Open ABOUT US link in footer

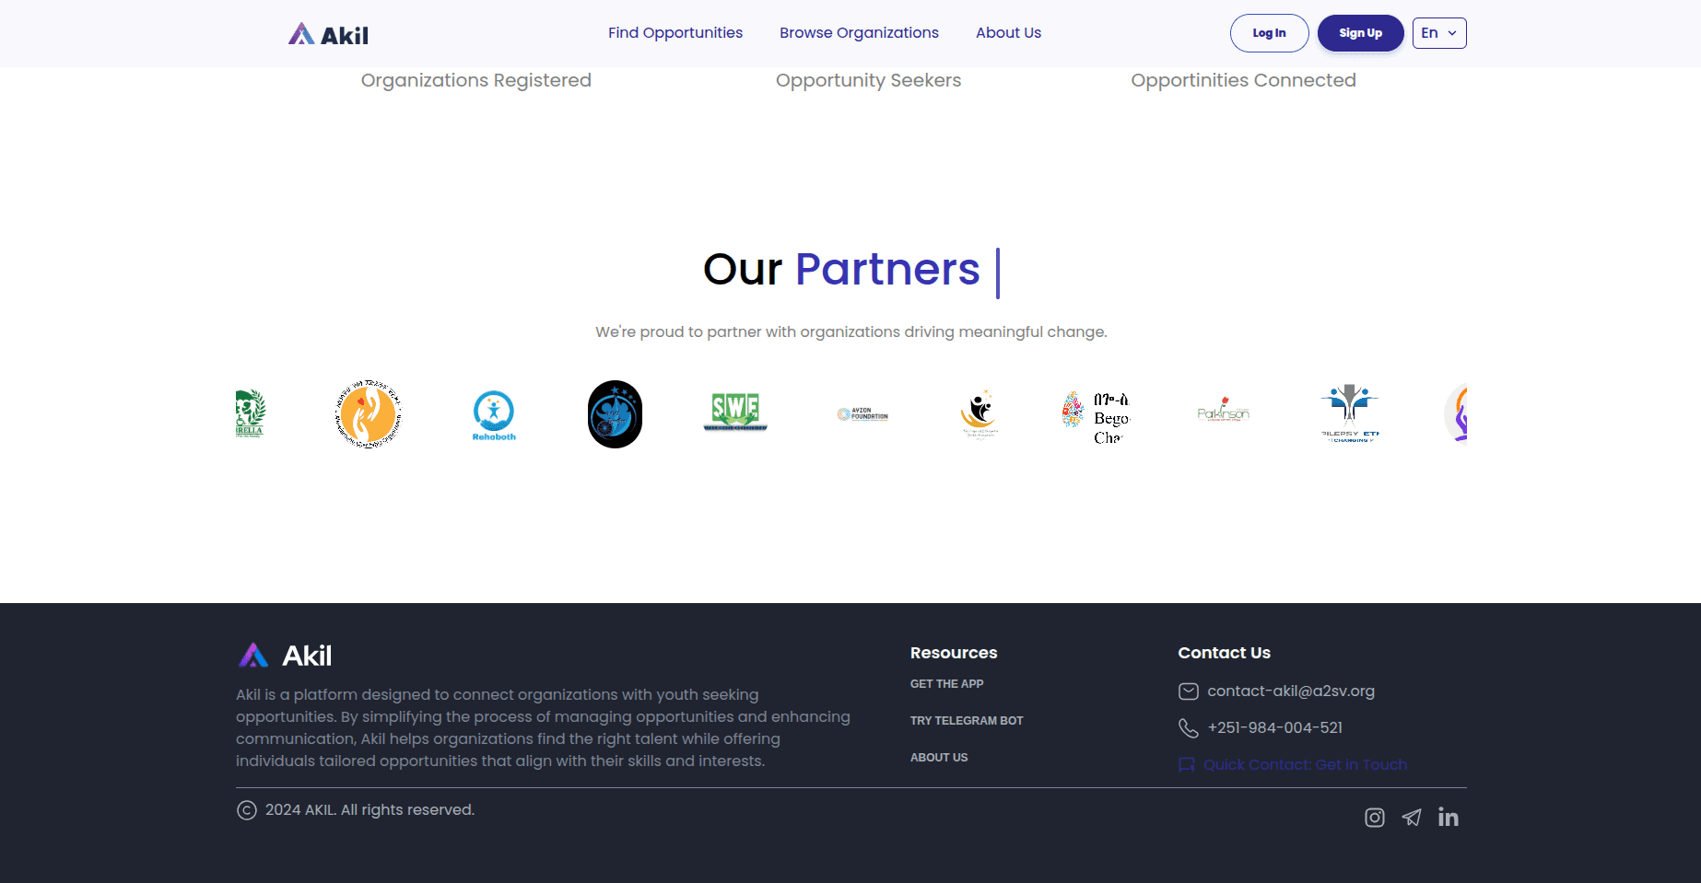point(939,758)
